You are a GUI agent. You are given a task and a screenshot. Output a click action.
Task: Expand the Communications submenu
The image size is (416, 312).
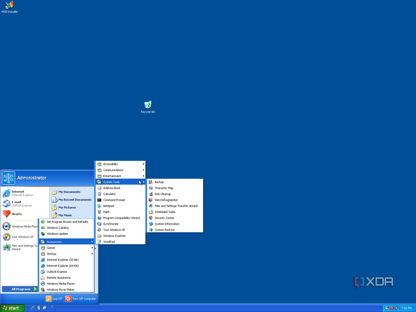121,170
